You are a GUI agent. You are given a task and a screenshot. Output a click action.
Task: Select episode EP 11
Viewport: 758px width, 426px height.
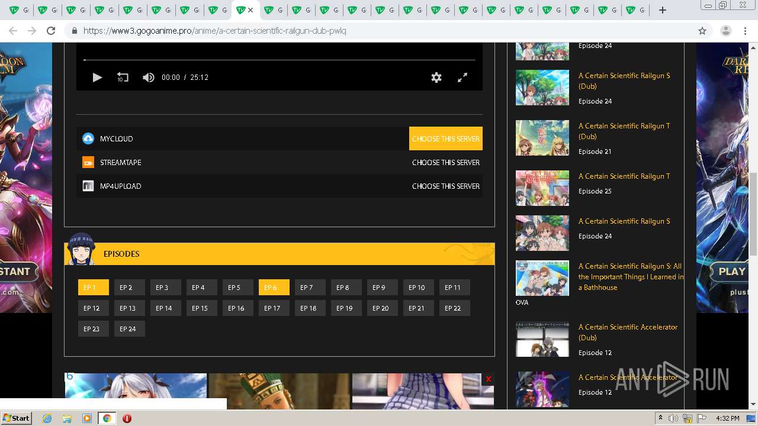pos(455,288)
